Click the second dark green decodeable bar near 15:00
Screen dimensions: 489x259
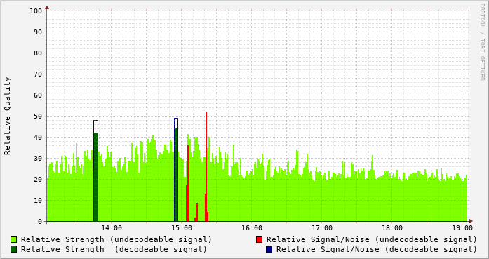(x=176, y=175)
